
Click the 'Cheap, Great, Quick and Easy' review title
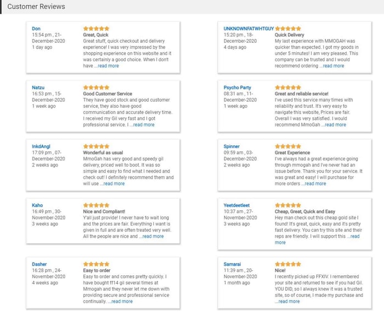(305, 211)
